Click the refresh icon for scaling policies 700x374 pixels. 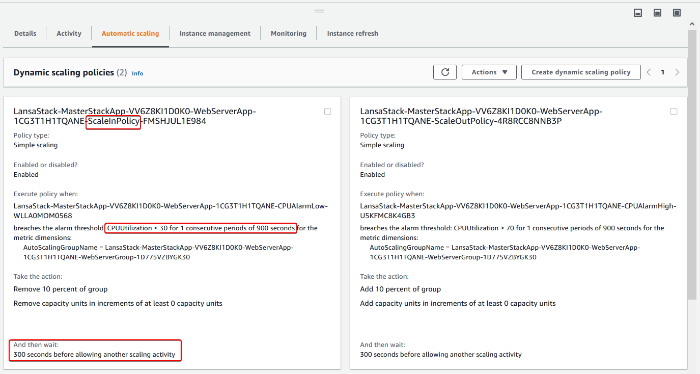pyautogui.click(x=445, y=72)
